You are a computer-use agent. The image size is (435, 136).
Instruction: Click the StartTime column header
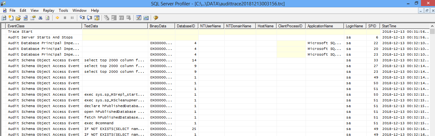(x=405, y=26)
